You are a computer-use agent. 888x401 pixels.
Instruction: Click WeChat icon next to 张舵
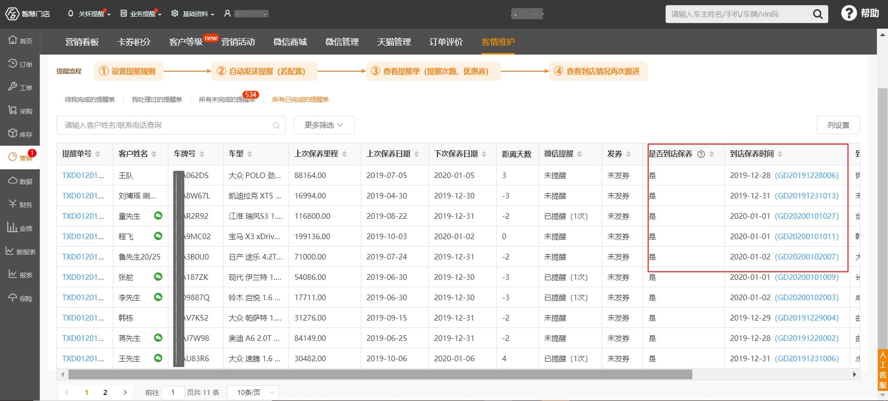158,277
